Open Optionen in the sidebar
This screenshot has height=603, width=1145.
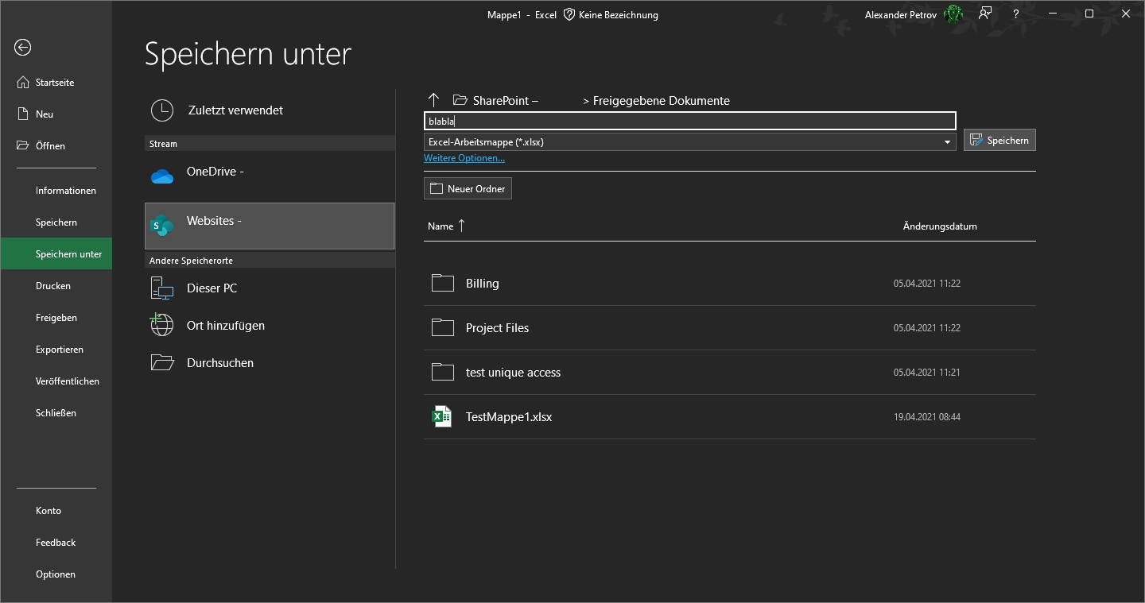pyautogui.click(x=56, y=574)
